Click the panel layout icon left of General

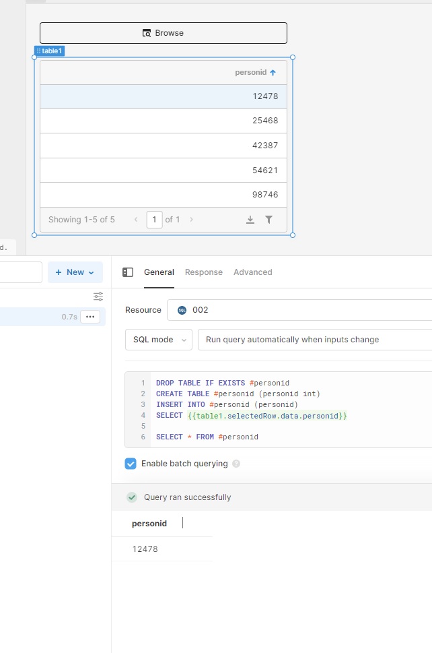click(128, 272)
